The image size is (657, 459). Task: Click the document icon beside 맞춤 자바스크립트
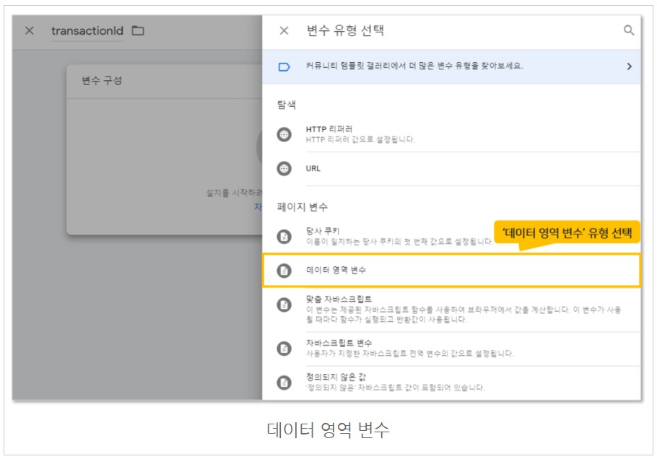click(284, 305)
